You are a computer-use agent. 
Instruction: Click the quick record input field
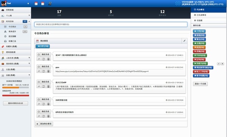pos(111,25)
